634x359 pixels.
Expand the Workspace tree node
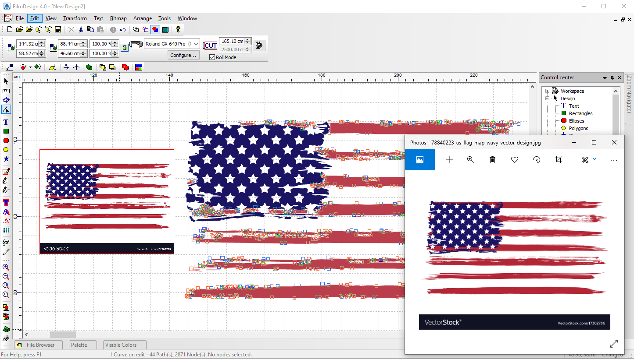(548, 91)
